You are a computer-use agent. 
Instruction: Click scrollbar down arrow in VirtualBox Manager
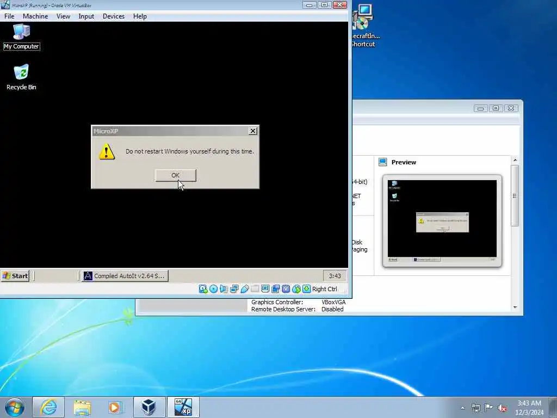click(515, 307)
